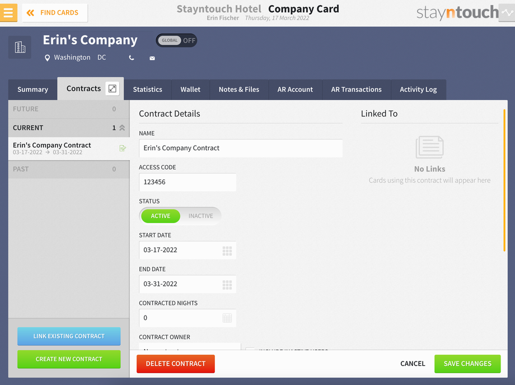Click the End Date field showing 03-31-2022

coord(188,284)
